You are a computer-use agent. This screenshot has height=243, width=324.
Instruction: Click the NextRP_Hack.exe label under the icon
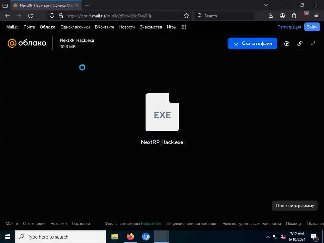(162, 142)
